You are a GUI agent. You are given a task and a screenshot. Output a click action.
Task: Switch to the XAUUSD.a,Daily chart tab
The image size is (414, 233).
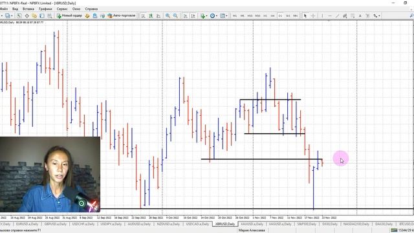(252, 224)
